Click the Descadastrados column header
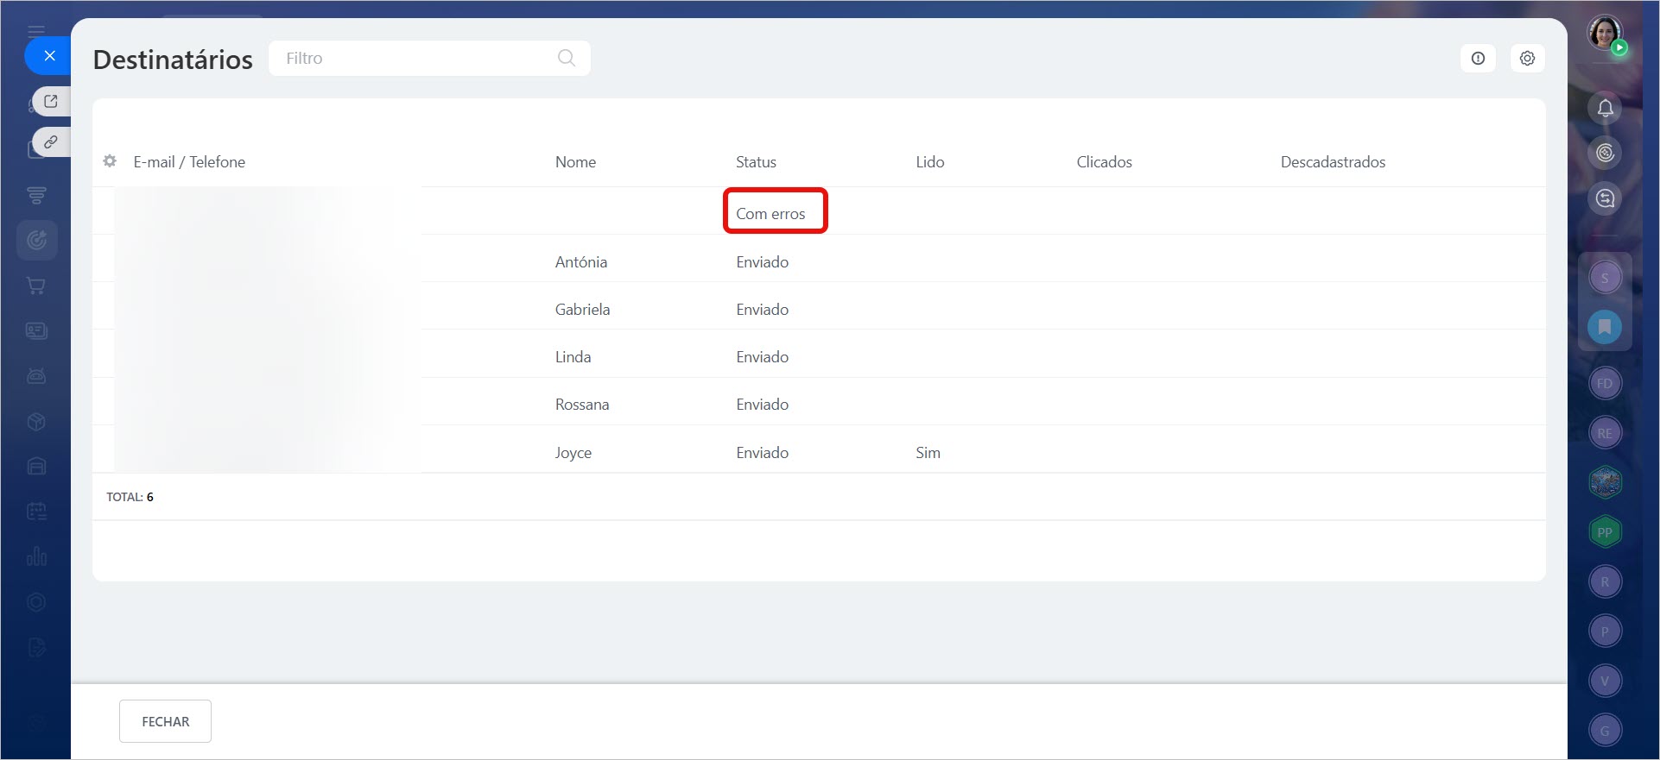Image resolution: width=1660 pixels, height=760 pixels. [1333, 162]
